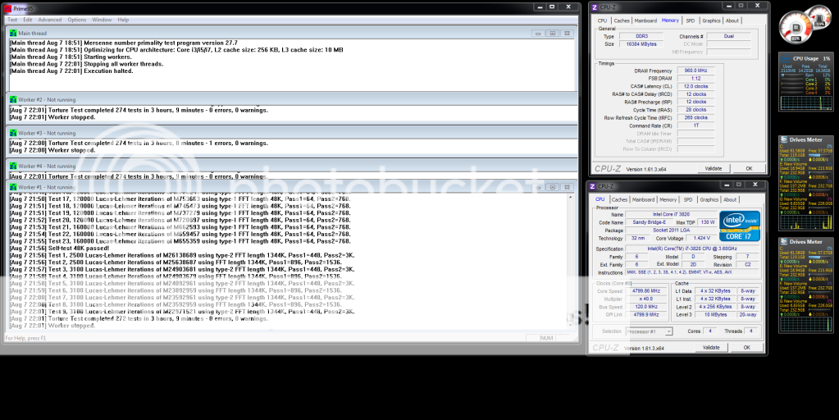The width and height of the screenshot is (839, 420).
Task: Switch to Graphics tab in upper CPU-Z window
Action: (x=711, y=21)
